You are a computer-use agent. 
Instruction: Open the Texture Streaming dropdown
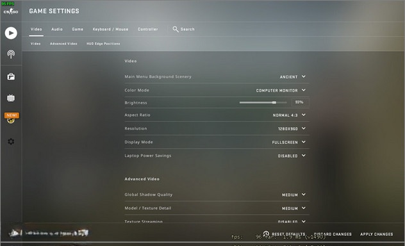pyautogui.click(x=292, y=222)
